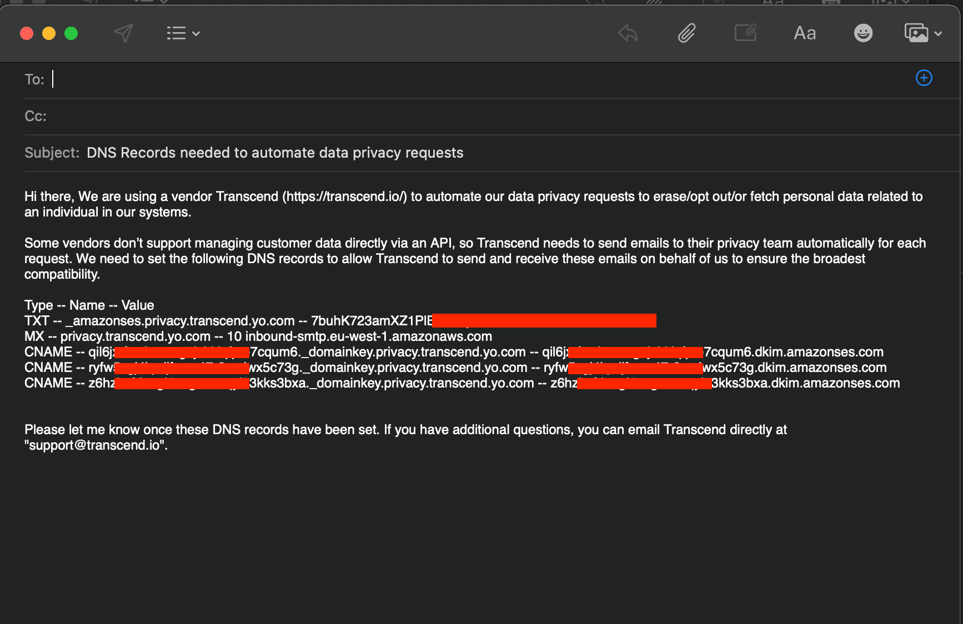Click the redacted red bar in TXT record
The width and height of the screenshot is (963, 624).
pyautogui.click(x=544, y=321)
